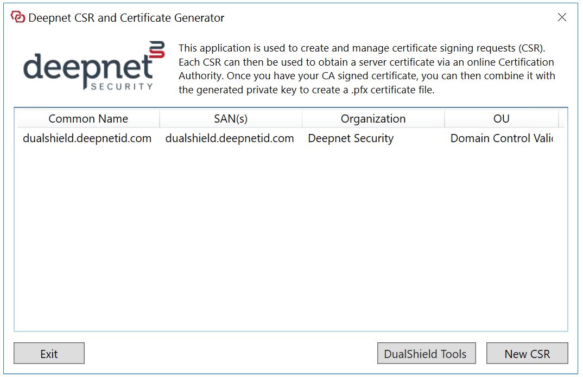Screen dimensions: 583x377
Task: Close the Deepnet CSR Generator window
Action: click(562, 17)
